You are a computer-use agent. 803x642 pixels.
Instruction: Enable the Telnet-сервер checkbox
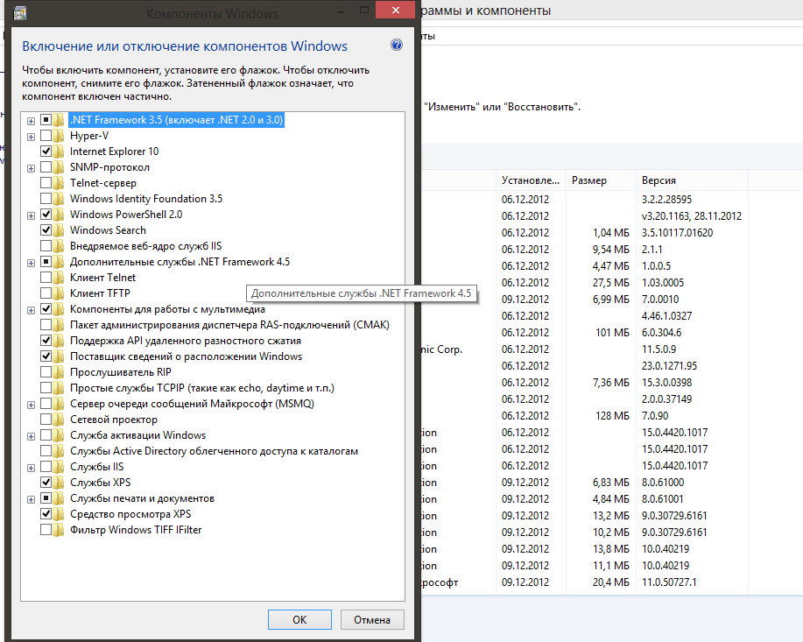click(46, 183)
